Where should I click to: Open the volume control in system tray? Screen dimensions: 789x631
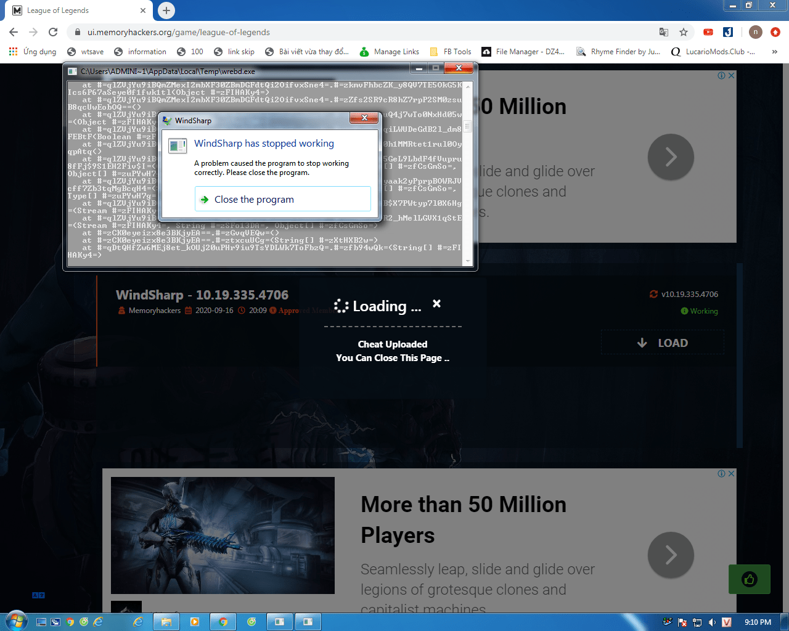coord(712,622)
